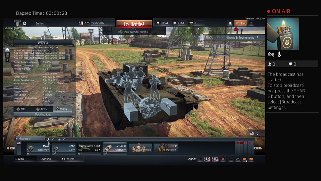Click Recruit crew for 200 eagles
Image resolution: width=321 pixels, height=181 pixels.
point(166,148)
